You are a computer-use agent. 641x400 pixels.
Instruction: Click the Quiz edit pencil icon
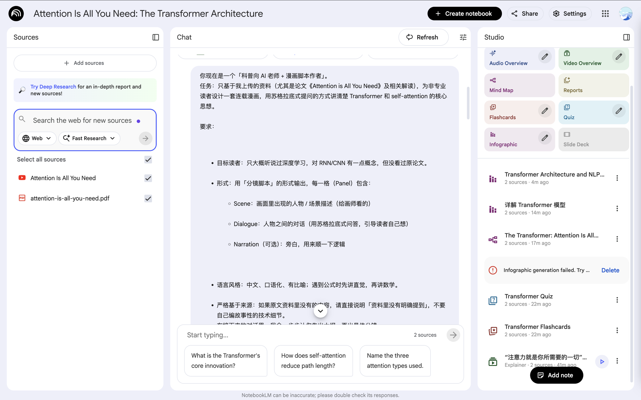pos(619,111)
